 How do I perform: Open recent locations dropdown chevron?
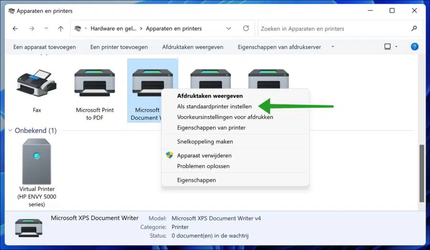46,28
